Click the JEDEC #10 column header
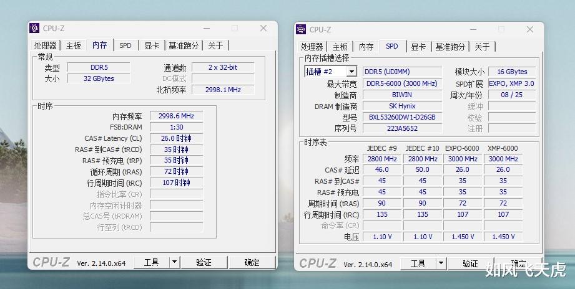The width and height of the screenshot is (575, 289). click(x=423, y=148)
